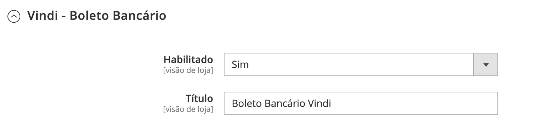Click empty right side of Título input
The width and height of the screenshot is (533, 131).
[413, 103]
